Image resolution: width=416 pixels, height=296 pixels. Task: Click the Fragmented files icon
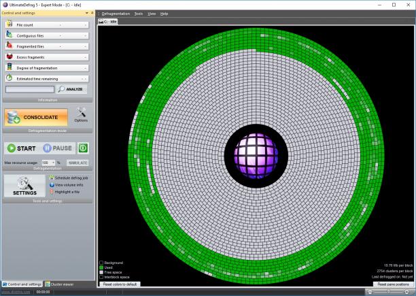(10, 45)
